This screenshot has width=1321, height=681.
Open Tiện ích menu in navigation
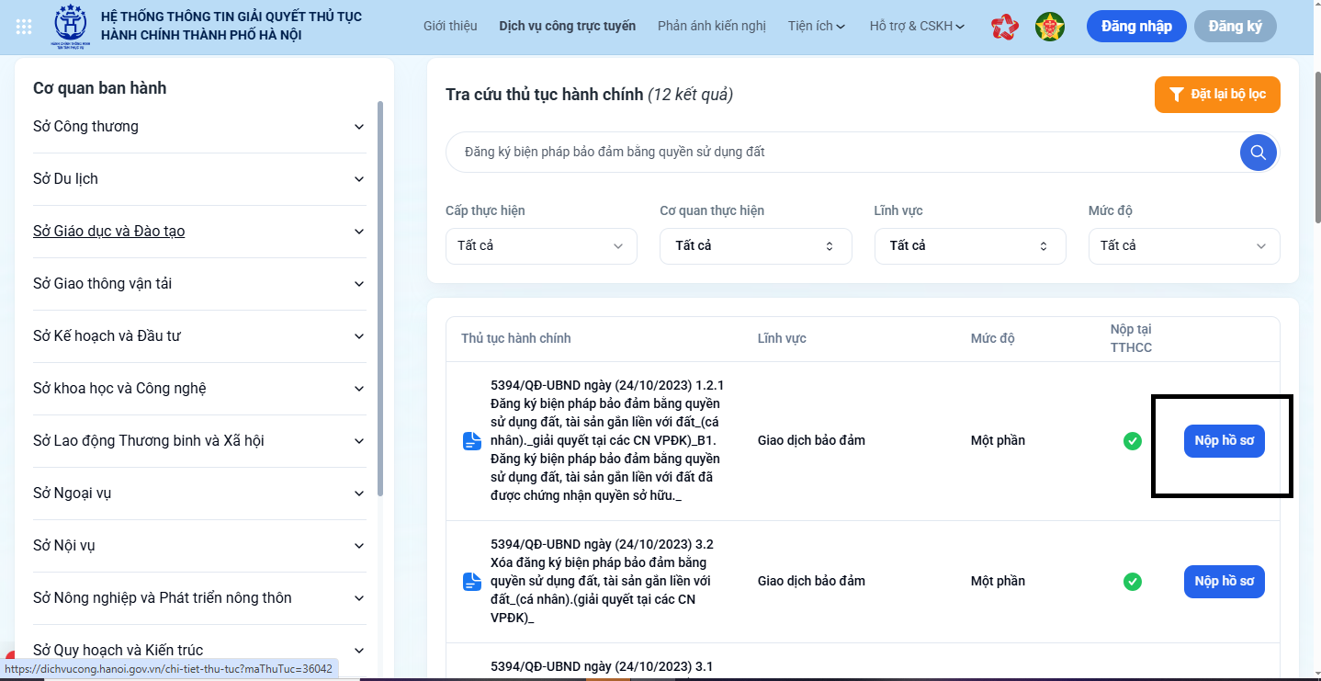pyautogui.click(x=816, y=26)
